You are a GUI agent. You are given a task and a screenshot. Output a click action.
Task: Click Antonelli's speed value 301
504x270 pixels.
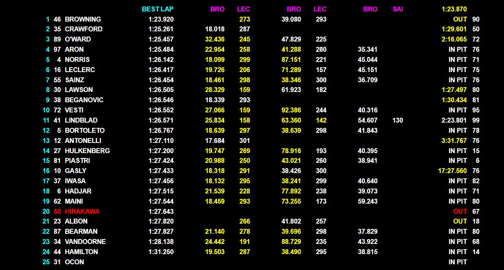coord(244,140)
